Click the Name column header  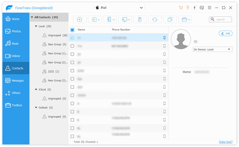click(81, 30)
